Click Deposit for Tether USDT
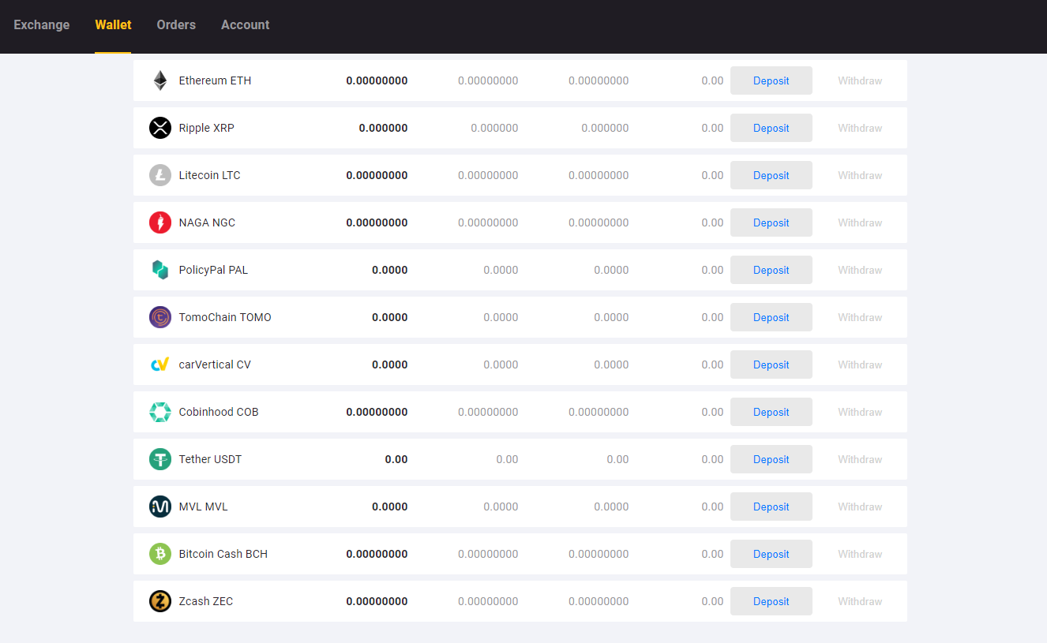 pos(771,458)
